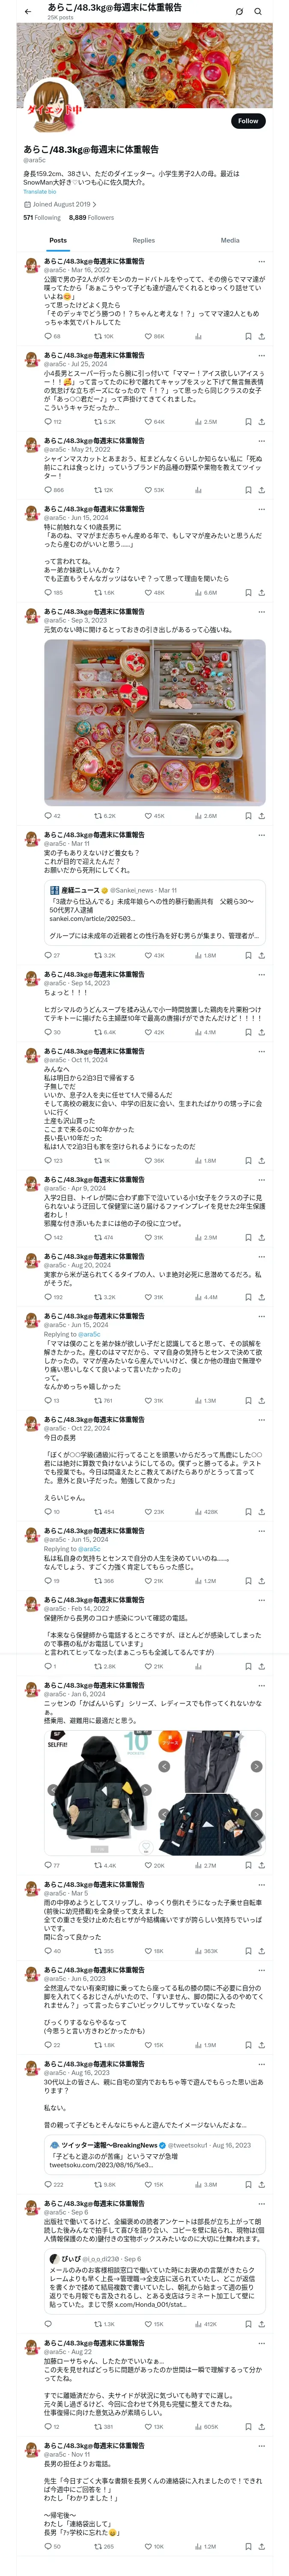This screenshot has width=289, height=2576.
Task: Bookmark the Aug 20, 2024 post
Action: [247, 1297]
